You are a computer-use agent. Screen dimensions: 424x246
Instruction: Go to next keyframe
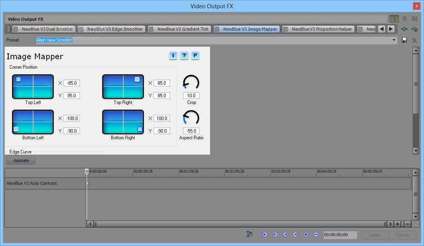(285, 234)
